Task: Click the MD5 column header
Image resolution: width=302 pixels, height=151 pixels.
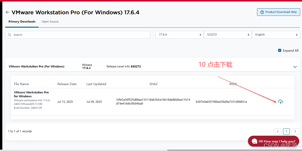Action: 233,84
